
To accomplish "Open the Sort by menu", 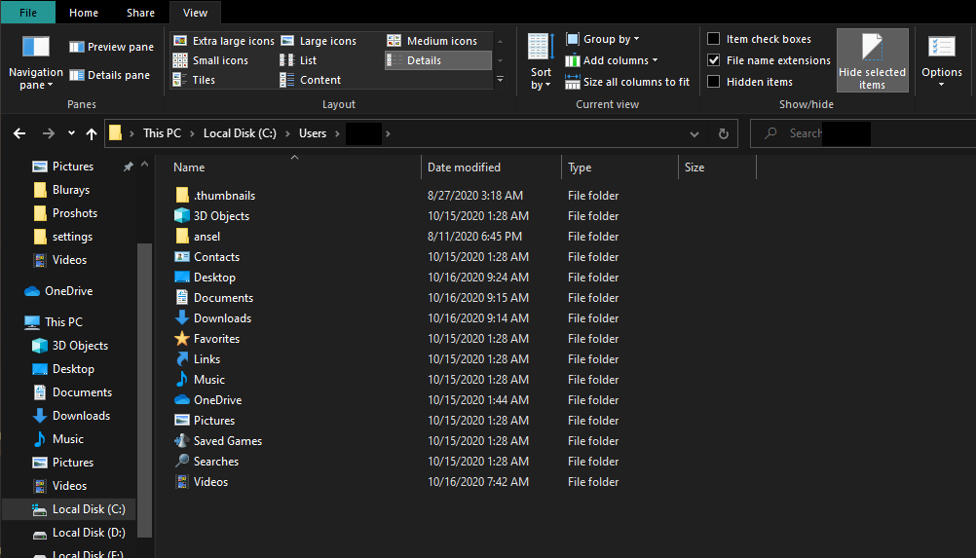I will click(541, 63).
